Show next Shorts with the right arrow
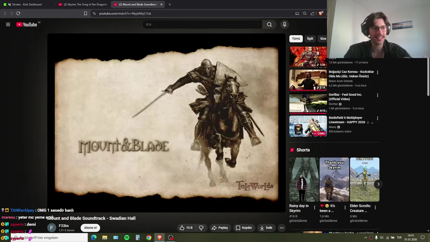The width and height of the screenshot is (430, 242). click(x=378, y=184)
